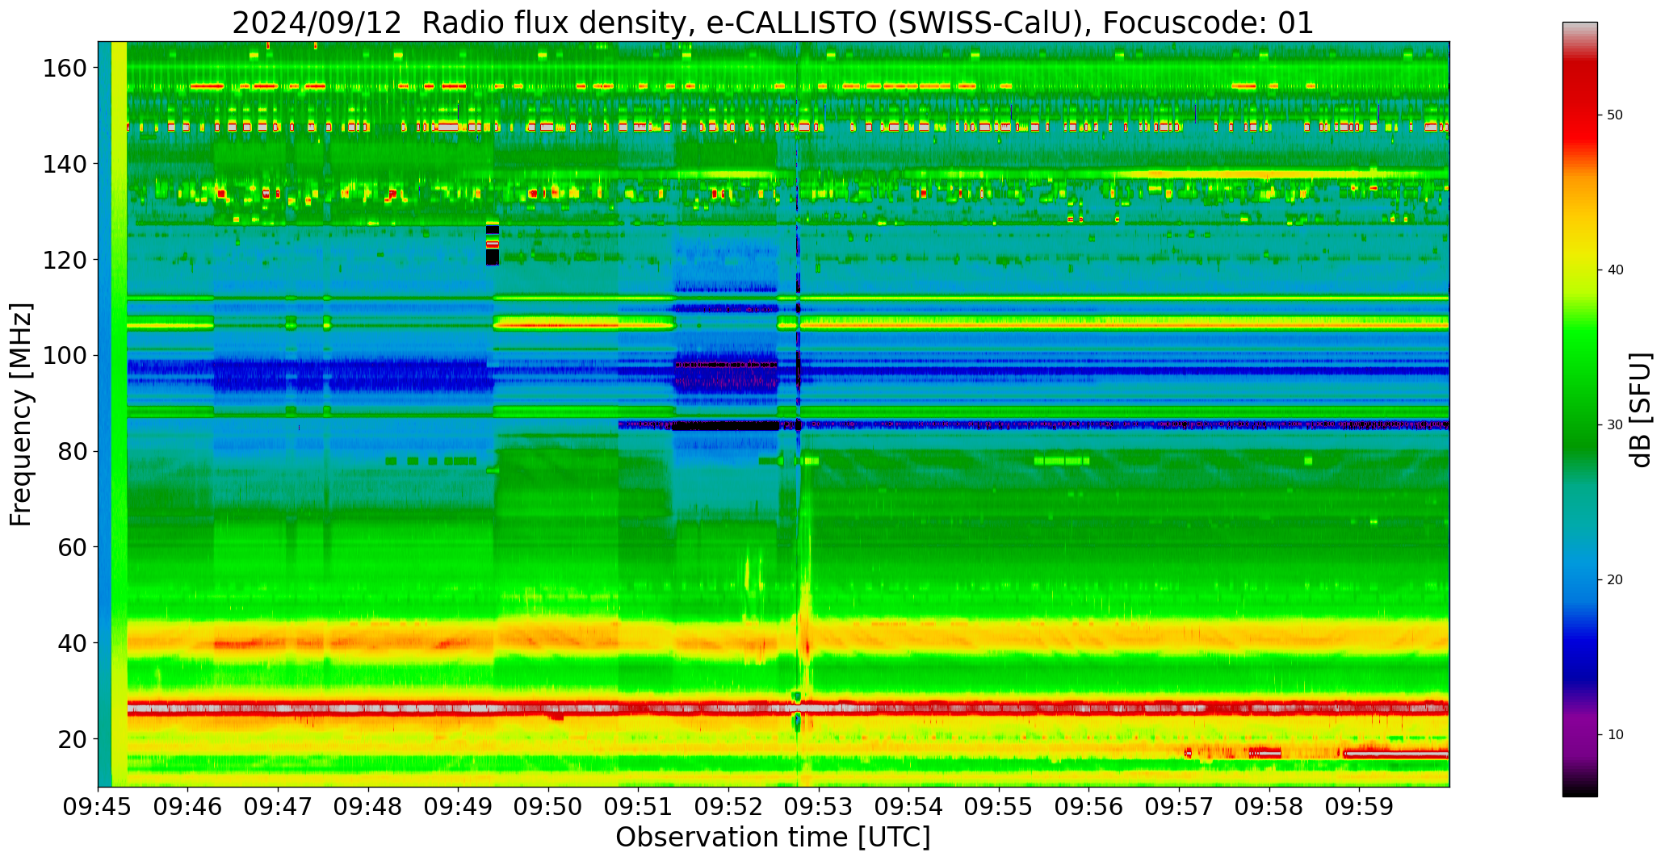Image resolution: width=1665 pixels, height=861 pixels.
Task: Select the 09:56 time tick label
Action: point(1089,808)
